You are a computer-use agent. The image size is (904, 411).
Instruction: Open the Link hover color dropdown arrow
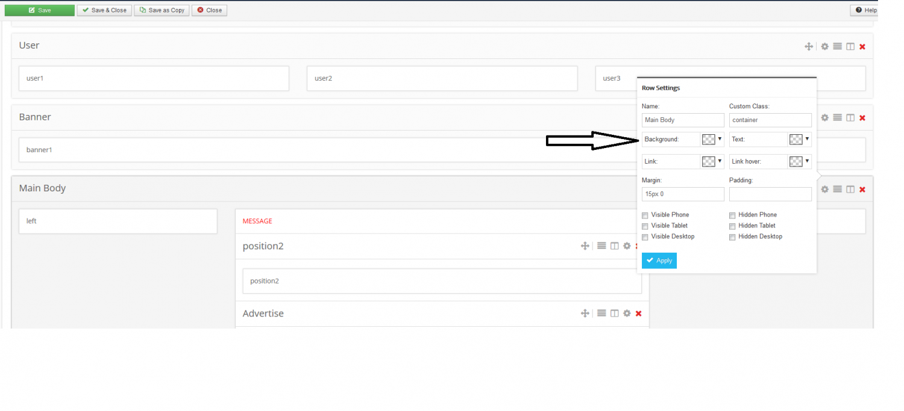[x=807, y=161]
